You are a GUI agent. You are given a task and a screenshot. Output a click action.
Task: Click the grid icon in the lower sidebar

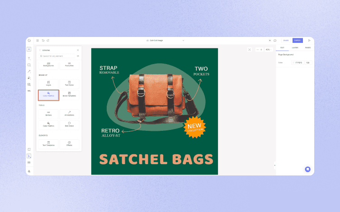coord(29,162)
